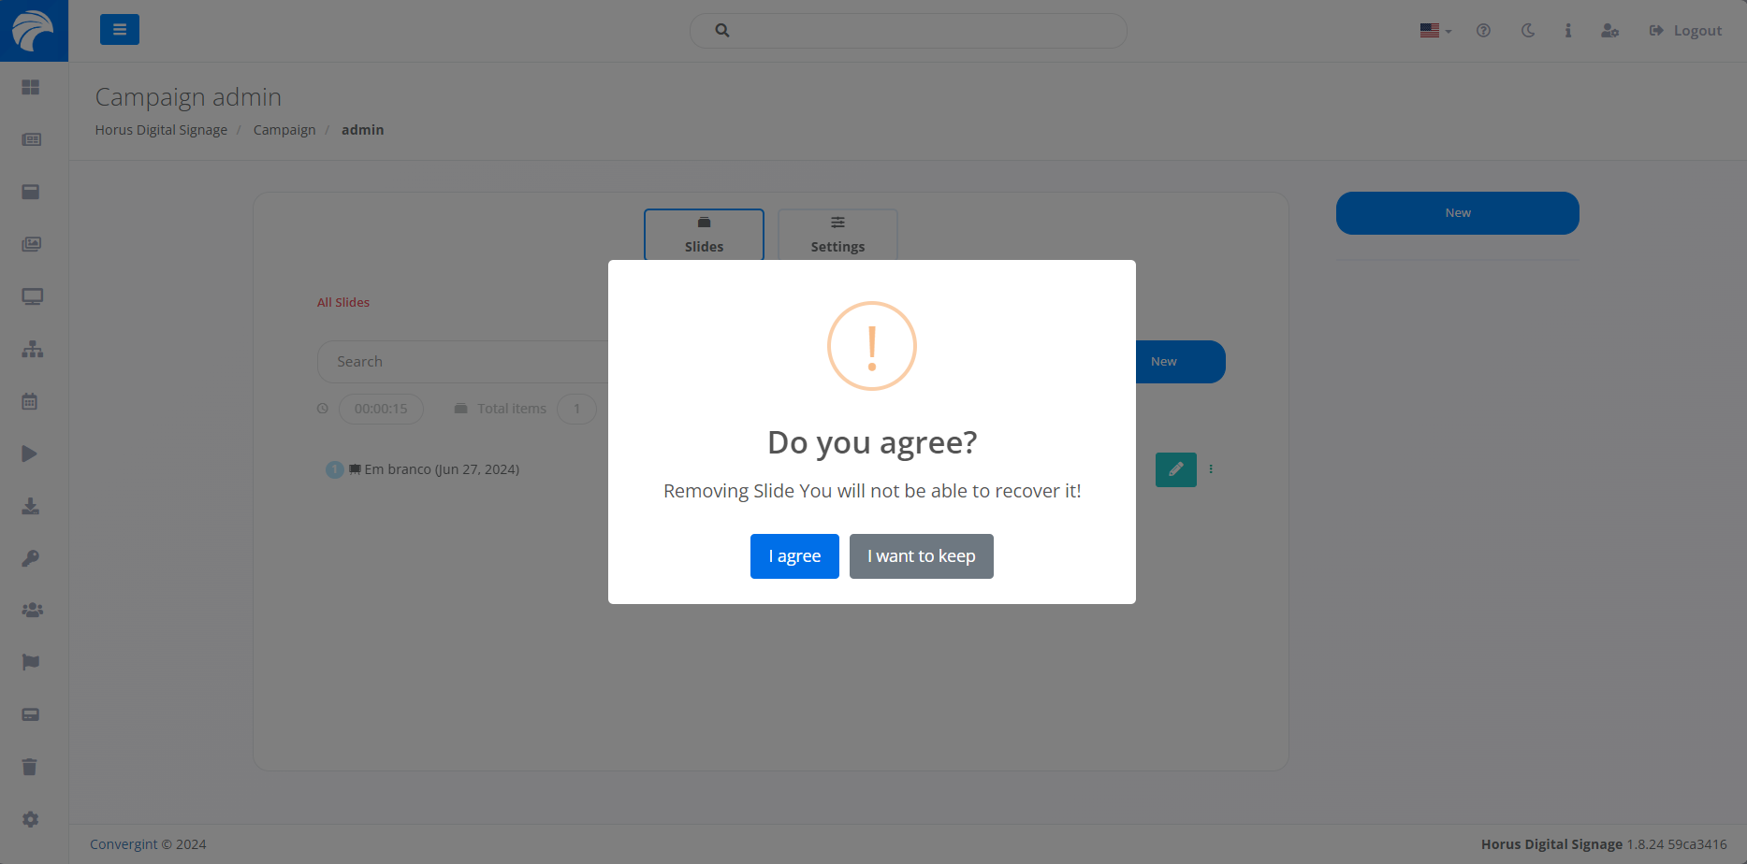Open the gear settings icon in sidebar
Viewport: 1747px width, 864px height.
point(31,819)
